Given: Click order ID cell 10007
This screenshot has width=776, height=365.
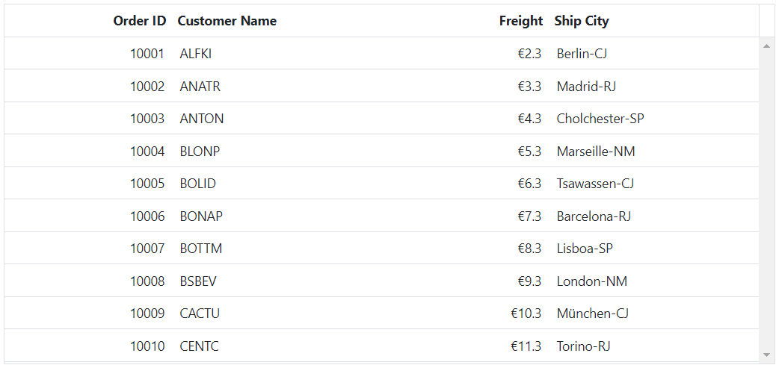Looking at the screenshot, I should [147, 248].
